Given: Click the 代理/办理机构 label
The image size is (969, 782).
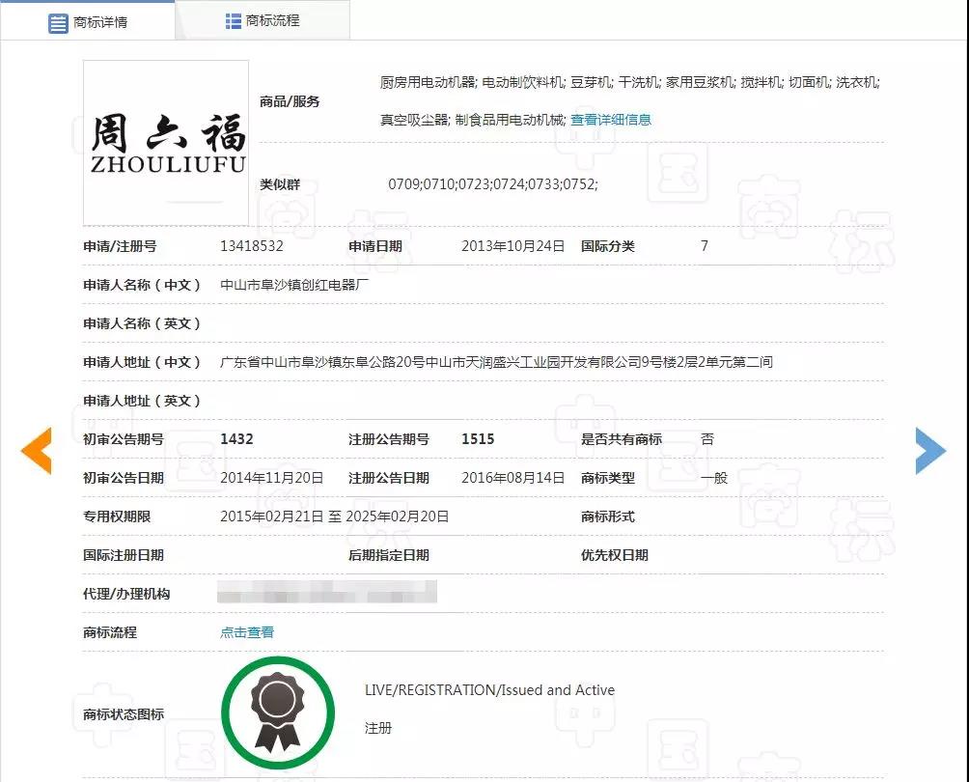Looking at the screenshot, I should coord(126,594).
